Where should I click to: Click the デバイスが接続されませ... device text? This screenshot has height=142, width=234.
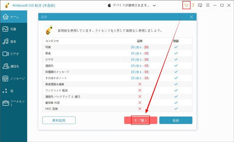pos(131,5)
